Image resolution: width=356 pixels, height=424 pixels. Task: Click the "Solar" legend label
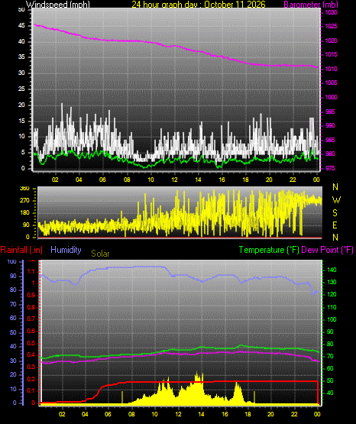pos(100,254)
